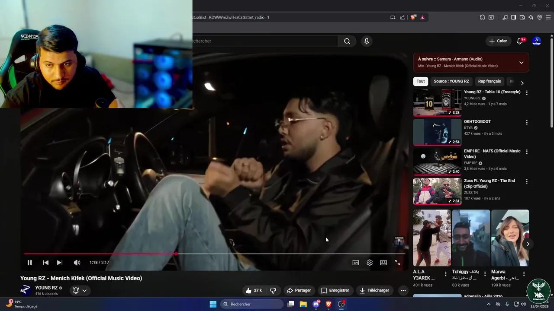Open options menu for EMP1RE NAFS video
554x311 pixels.
[527, 152]
